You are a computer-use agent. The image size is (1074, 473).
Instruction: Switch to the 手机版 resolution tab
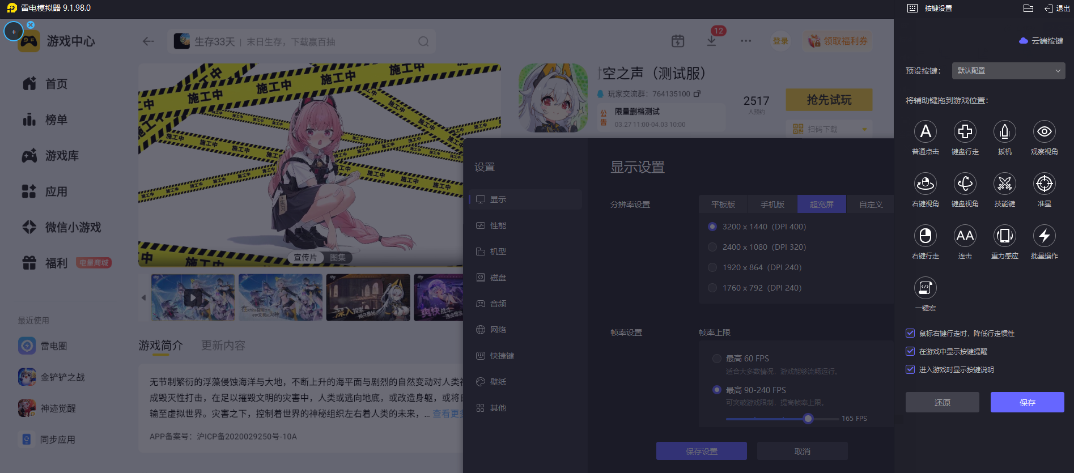(x=772, y=204)
